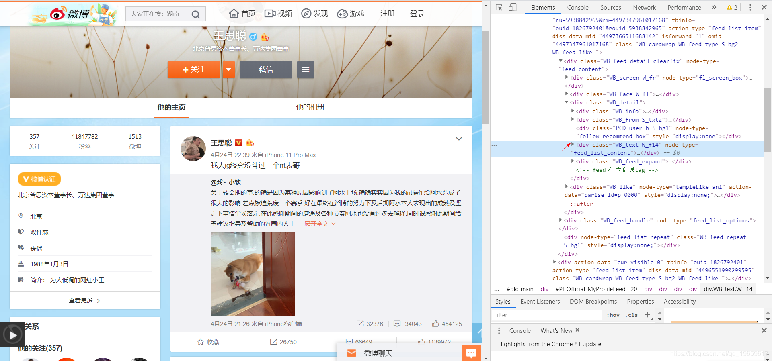Open the 游戏 games nav link

point(351,14)
